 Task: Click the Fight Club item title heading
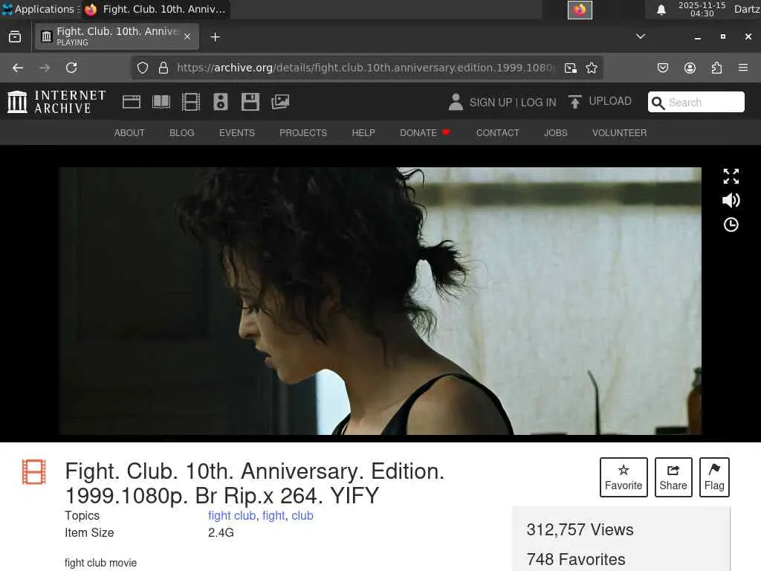(255, 483)
